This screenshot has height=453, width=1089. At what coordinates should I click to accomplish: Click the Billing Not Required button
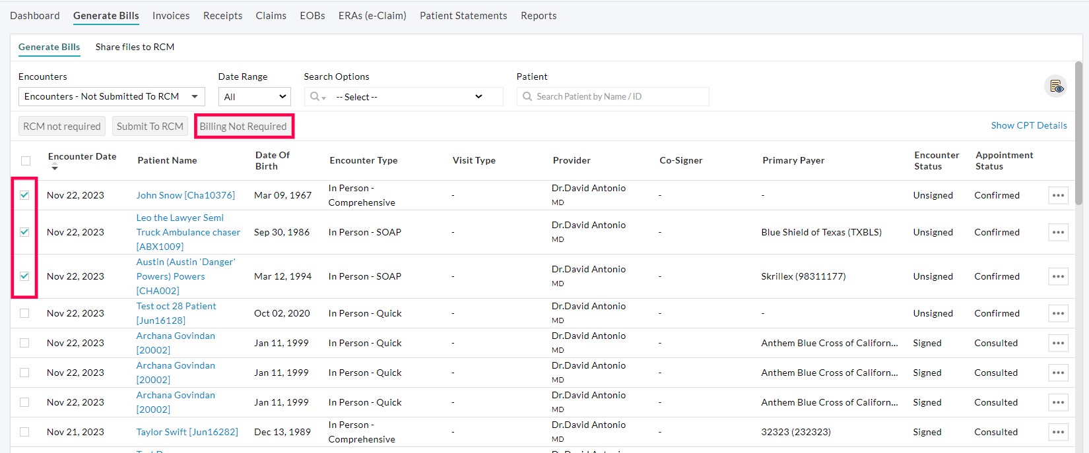[x=243, y=126]
